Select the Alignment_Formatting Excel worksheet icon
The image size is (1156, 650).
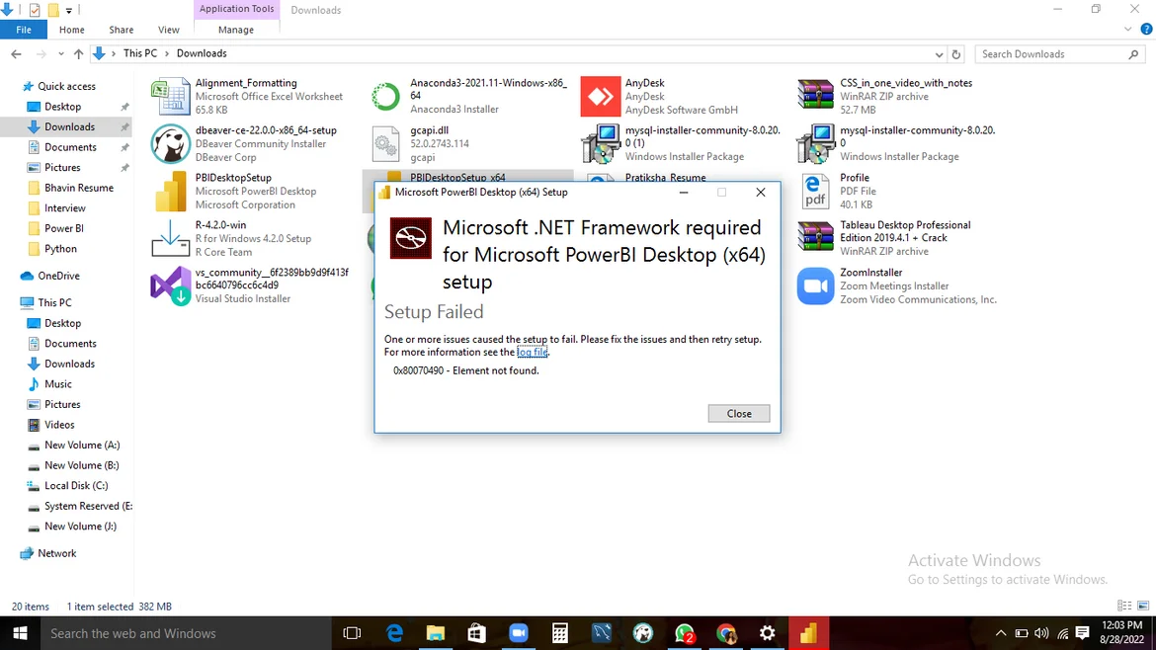(170, 97)
